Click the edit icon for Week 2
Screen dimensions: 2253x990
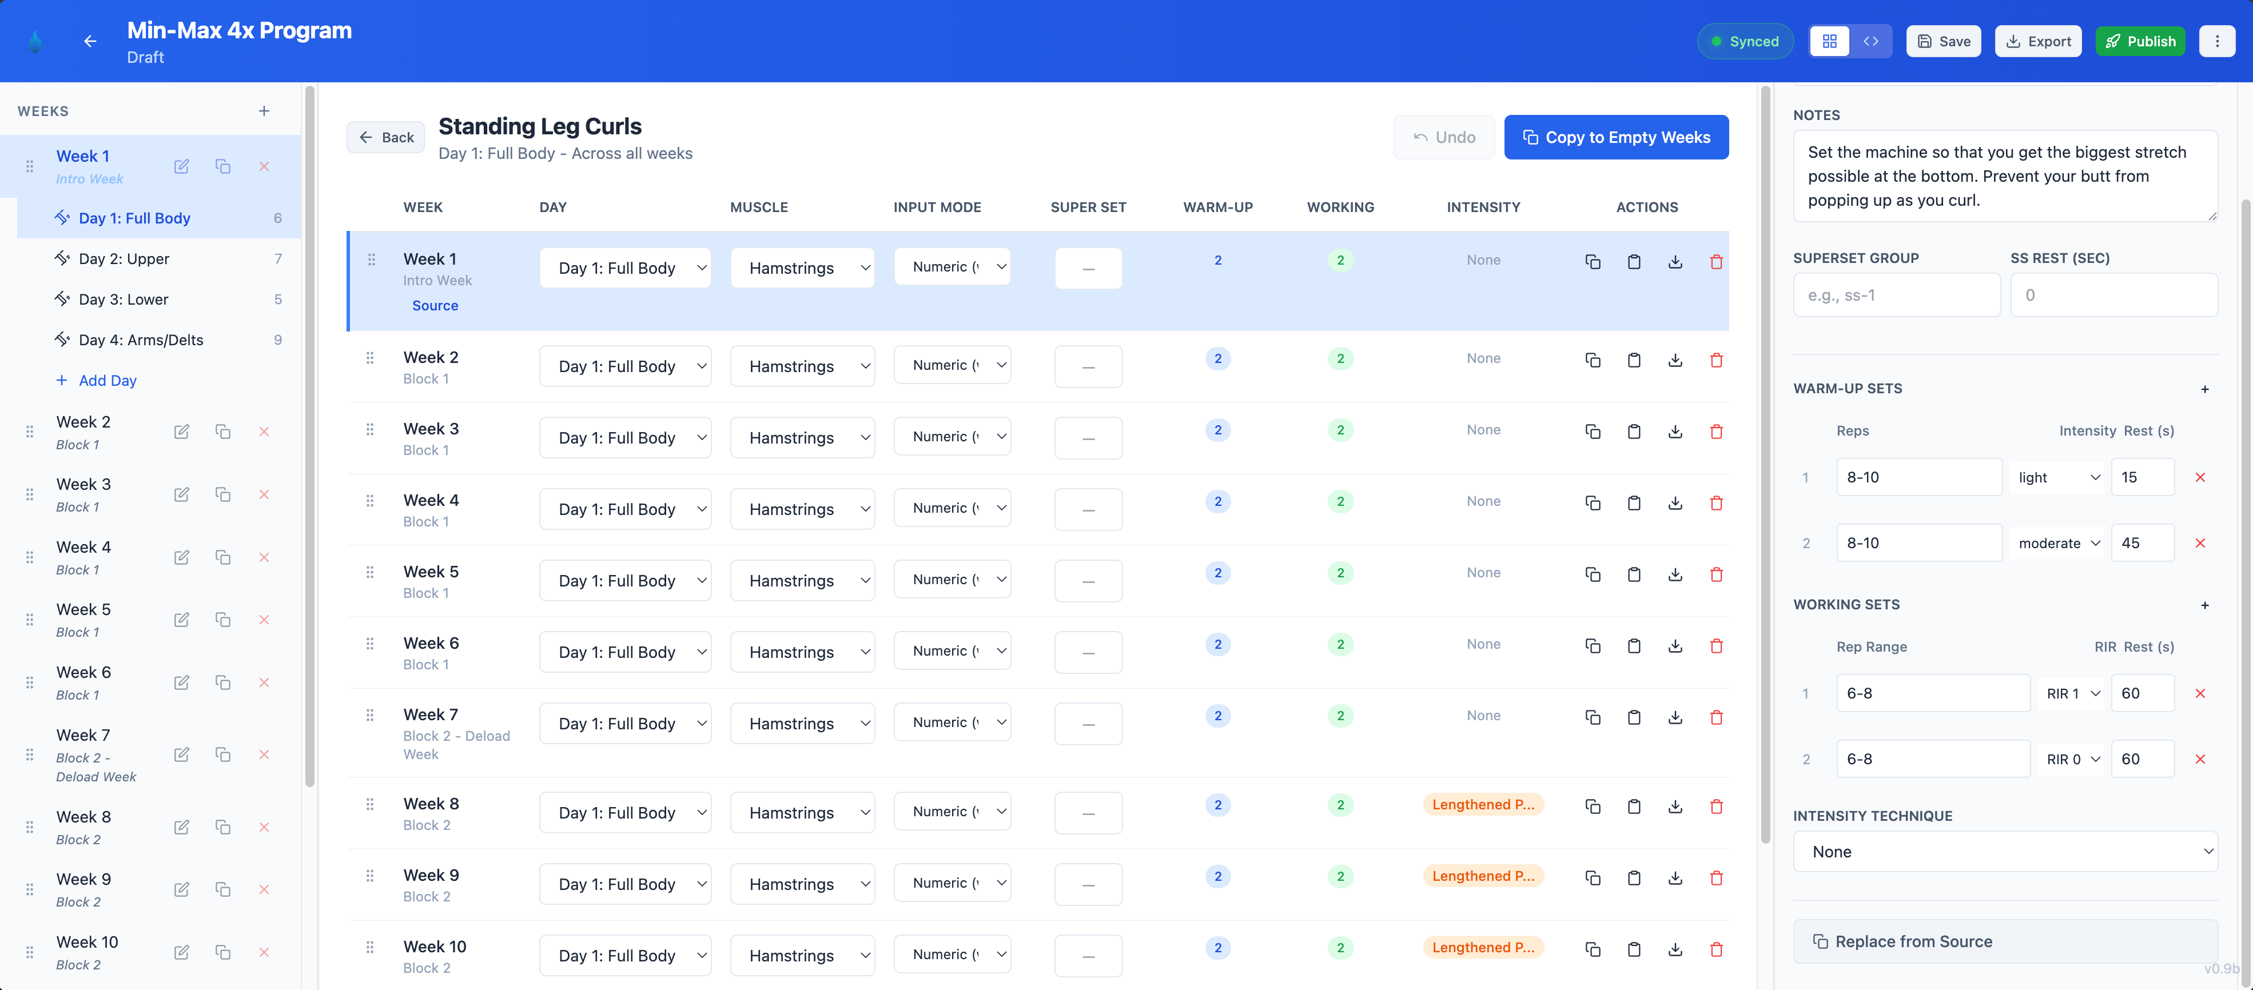coord(181,432)
